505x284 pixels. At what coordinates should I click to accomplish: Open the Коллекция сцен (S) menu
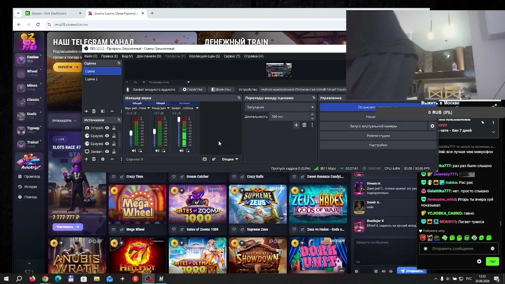(x=204, y=56)
